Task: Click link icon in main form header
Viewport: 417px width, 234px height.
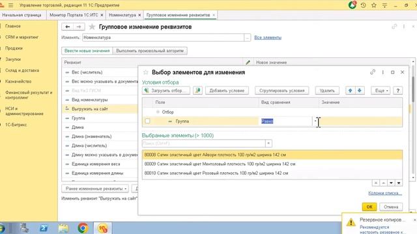Action: point(394,27)
